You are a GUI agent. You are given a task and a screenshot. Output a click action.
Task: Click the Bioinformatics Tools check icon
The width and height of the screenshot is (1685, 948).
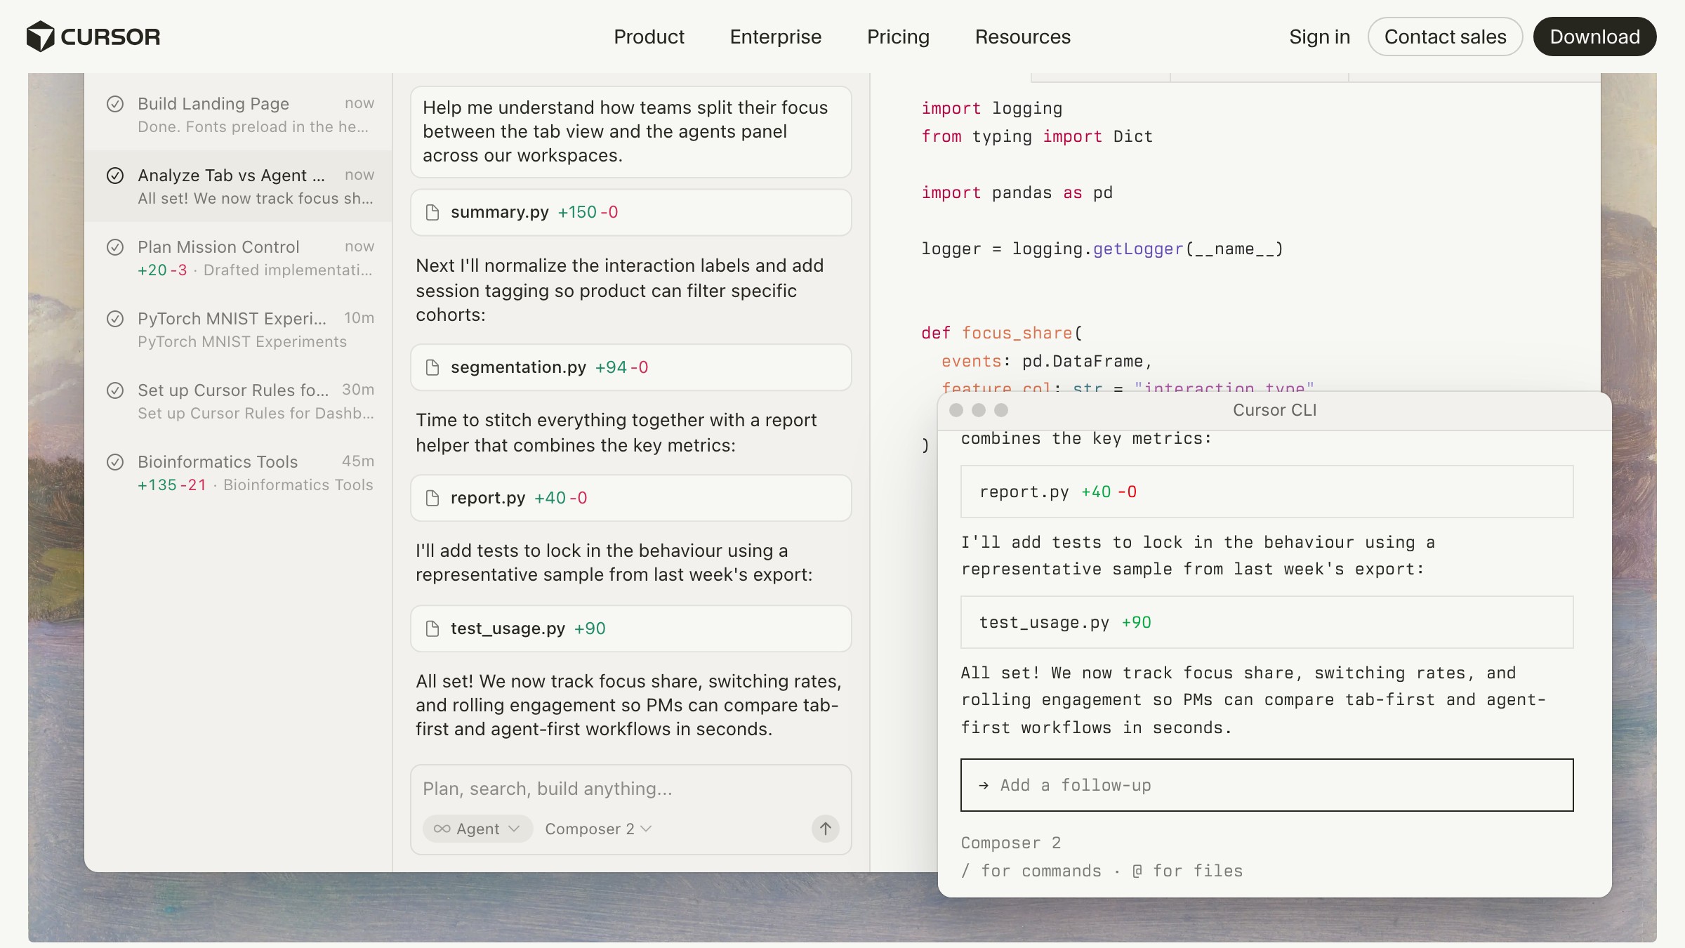115,462
